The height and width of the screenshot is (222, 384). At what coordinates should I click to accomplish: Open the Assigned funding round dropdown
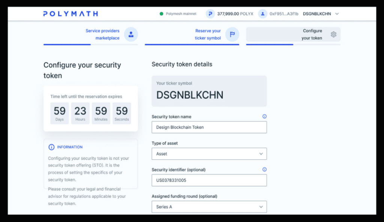(x=209, y=207)
